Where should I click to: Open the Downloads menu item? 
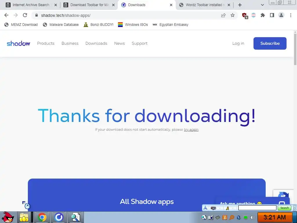coord(96,44)
